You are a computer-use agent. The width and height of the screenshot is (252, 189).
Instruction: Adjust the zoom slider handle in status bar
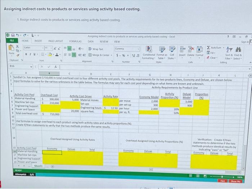222,177
